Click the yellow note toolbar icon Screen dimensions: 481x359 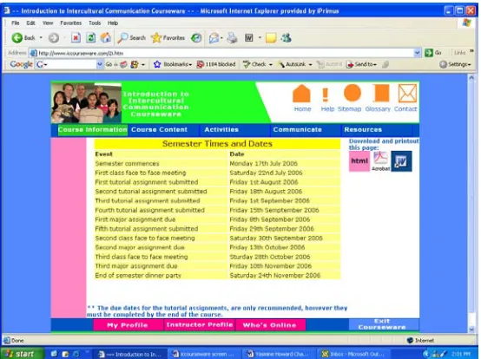point(271,38)
